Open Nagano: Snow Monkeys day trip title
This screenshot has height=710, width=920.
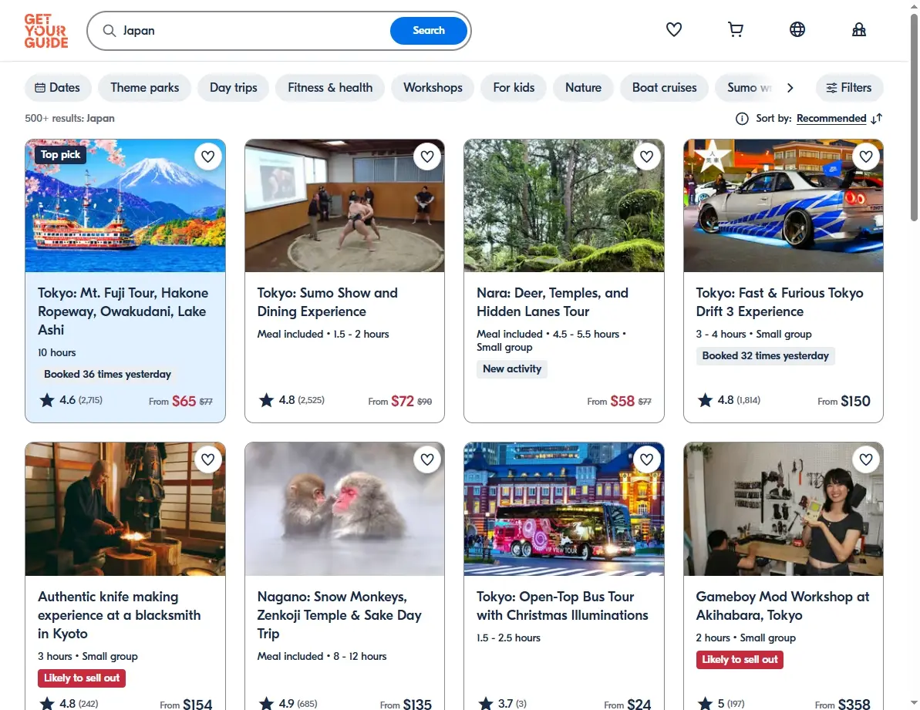click(x=339, y=615)
